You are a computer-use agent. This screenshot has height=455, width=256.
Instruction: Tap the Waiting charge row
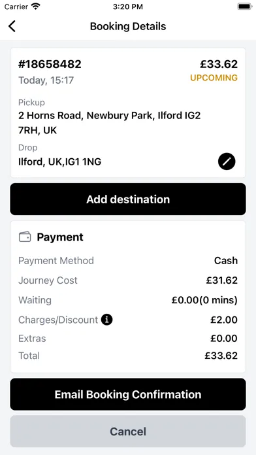click(128, 300)
